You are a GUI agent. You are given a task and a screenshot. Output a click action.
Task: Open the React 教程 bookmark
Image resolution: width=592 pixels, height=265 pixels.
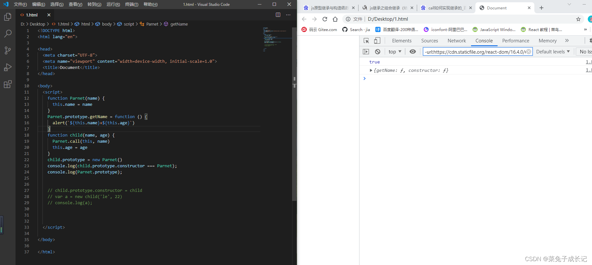click(x=541, y=29)
